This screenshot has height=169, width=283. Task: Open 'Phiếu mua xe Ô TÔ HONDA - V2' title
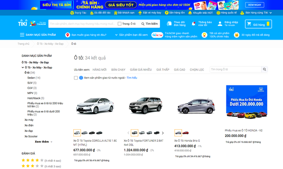(244, 131)
